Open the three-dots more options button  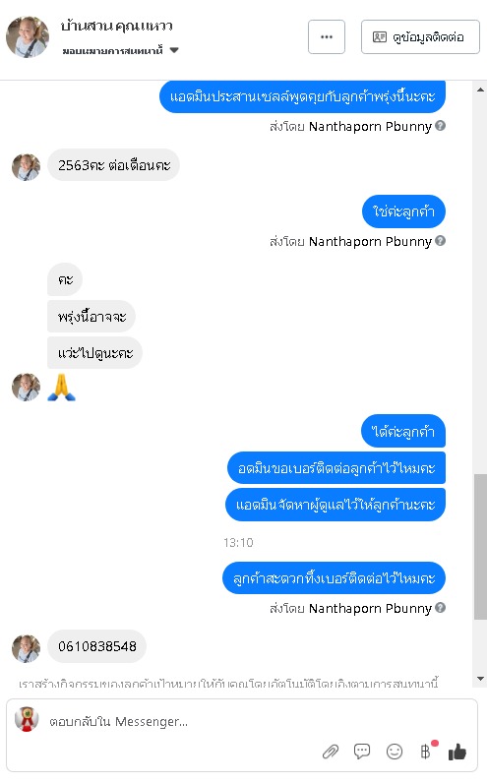327,37
